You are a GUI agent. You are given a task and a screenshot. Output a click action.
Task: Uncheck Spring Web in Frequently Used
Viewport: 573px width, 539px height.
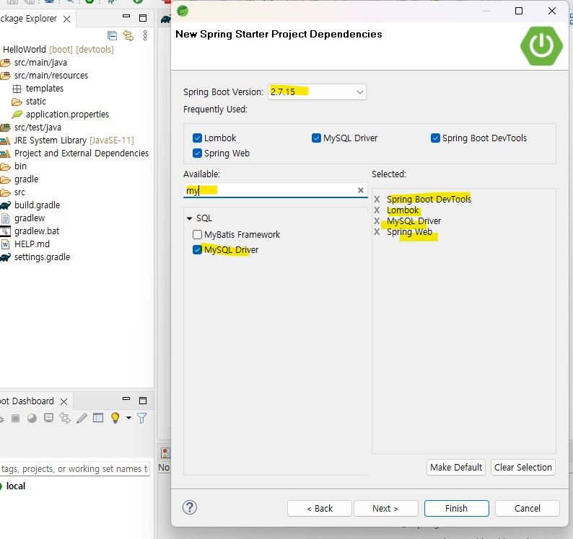point(197,153)
